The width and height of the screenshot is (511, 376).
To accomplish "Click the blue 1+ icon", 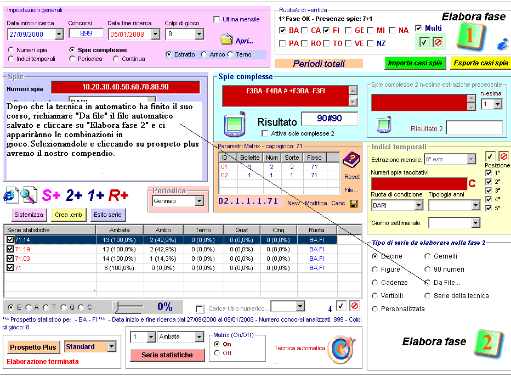I will point(96,195).
